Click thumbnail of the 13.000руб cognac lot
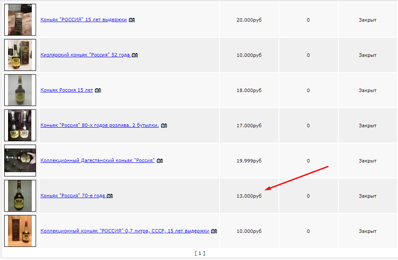This screenshot has width=398, height=260. tap(20, 196)
